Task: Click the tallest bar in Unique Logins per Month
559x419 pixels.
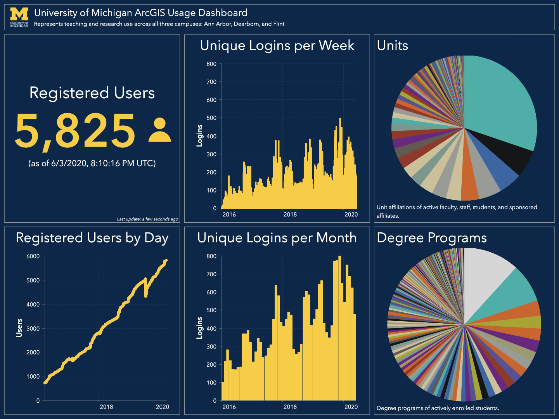Action: [x=339, y=328]
